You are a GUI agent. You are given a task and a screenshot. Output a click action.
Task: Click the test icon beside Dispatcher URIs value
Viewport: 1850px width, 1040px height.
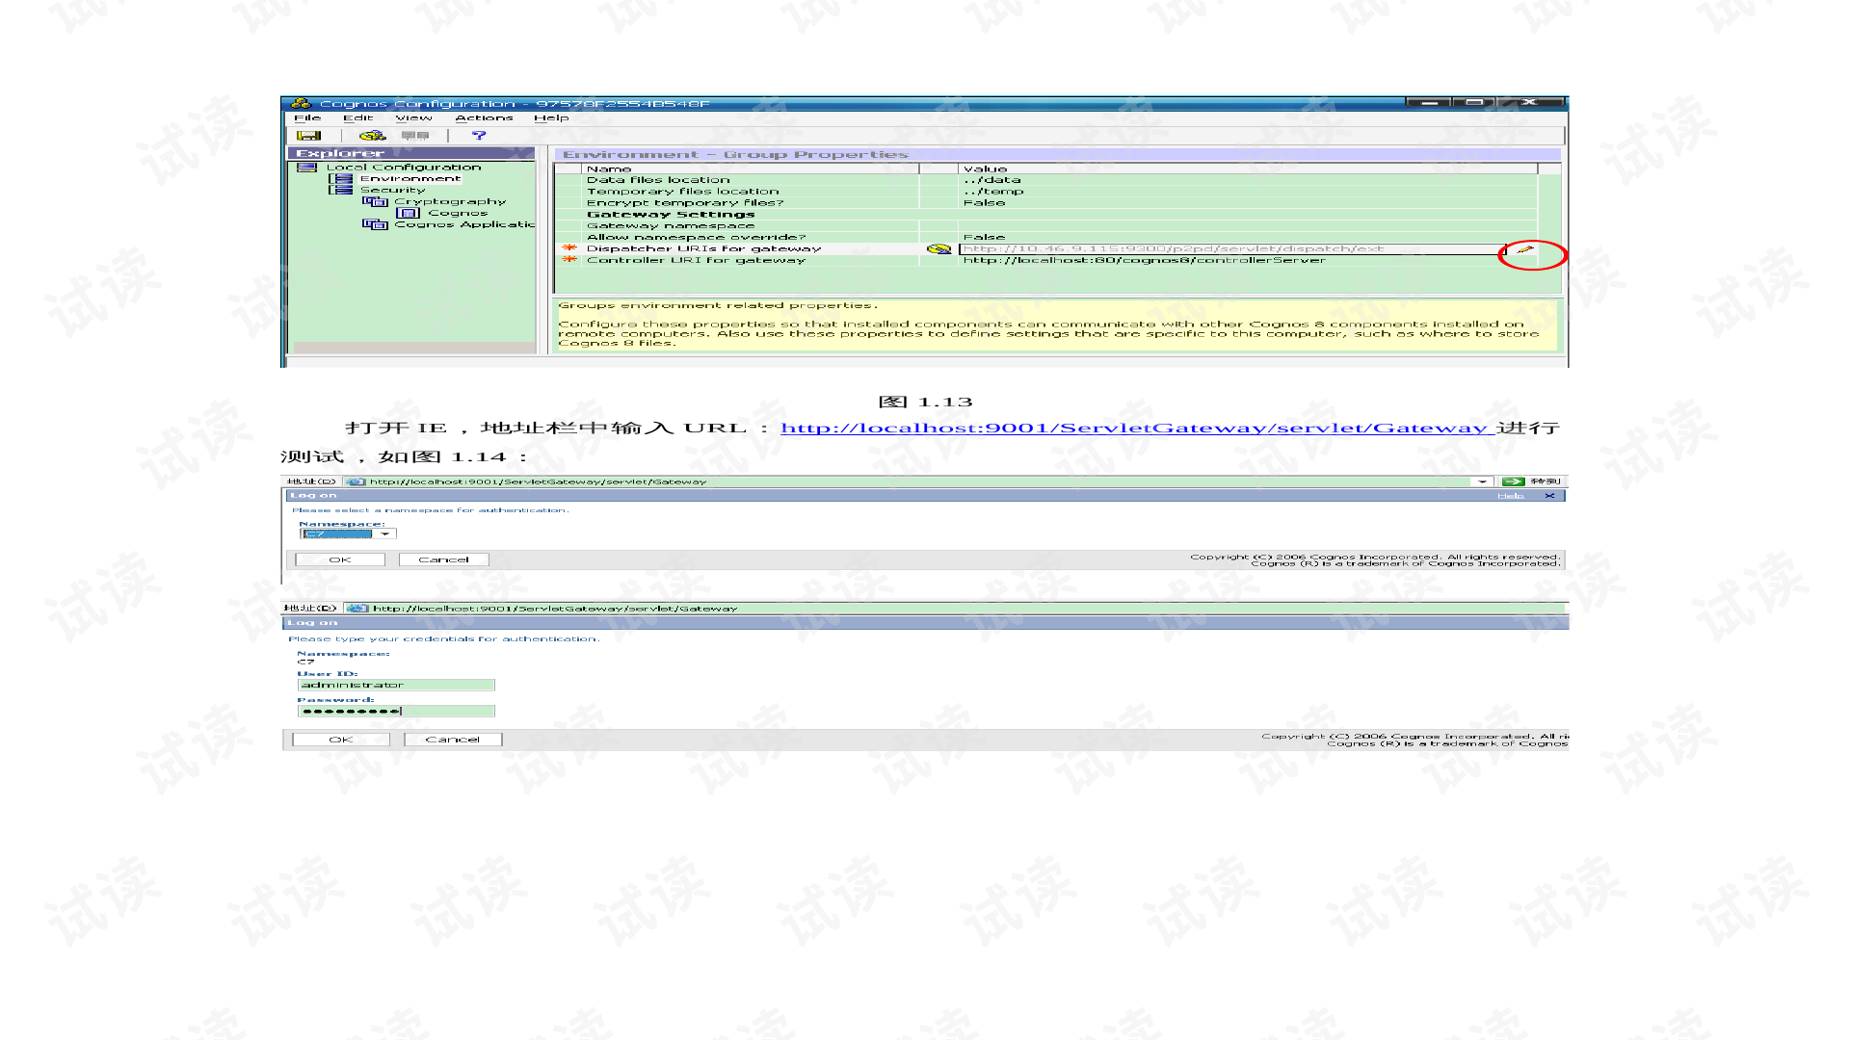[x=938, y=248]
